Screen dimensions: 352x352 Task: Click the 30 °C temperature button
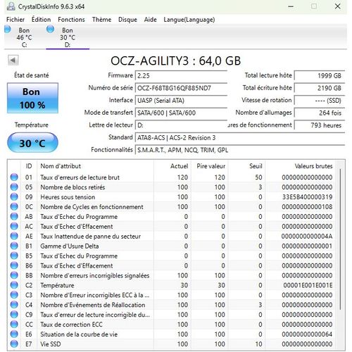pos(32,143)
